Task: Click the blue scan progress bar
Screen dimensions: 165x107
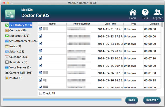Action: coord(62,100)
